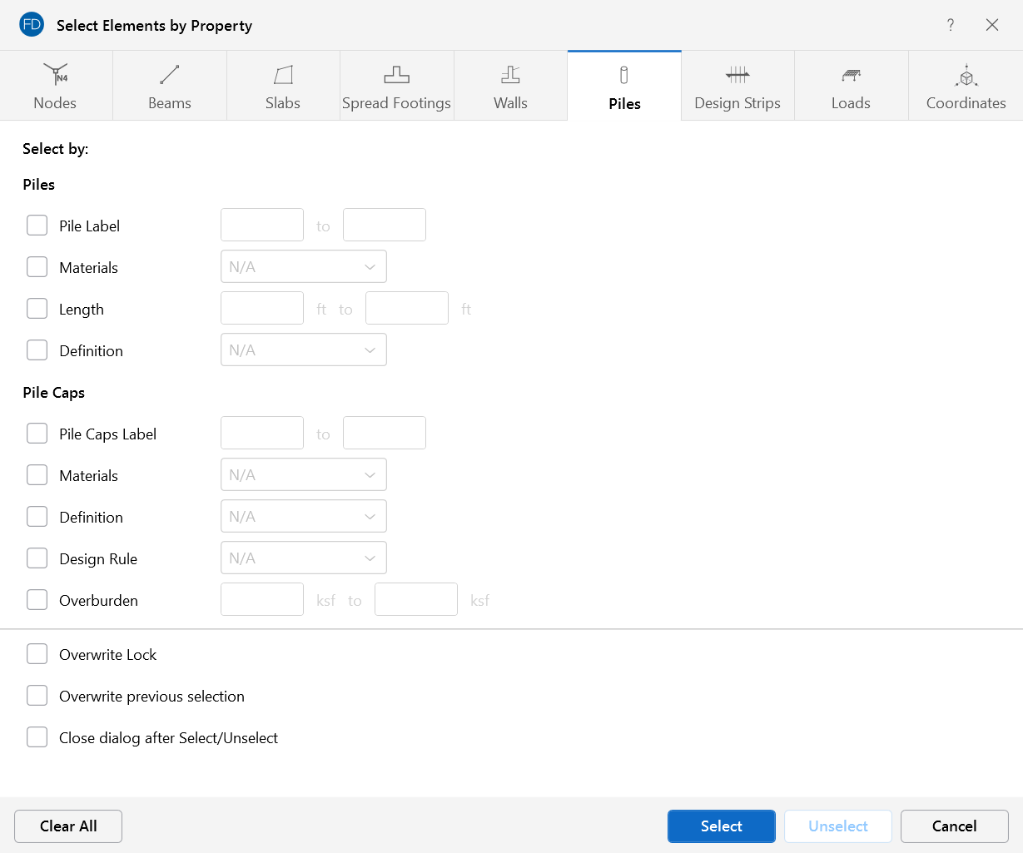Check the Overwrite Lock option

(37, 654)
